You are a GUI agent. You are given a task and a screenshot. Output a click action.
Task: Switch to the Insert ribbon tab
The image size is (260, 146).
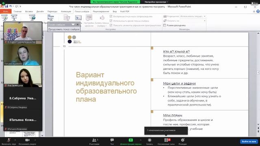[29, 11]
